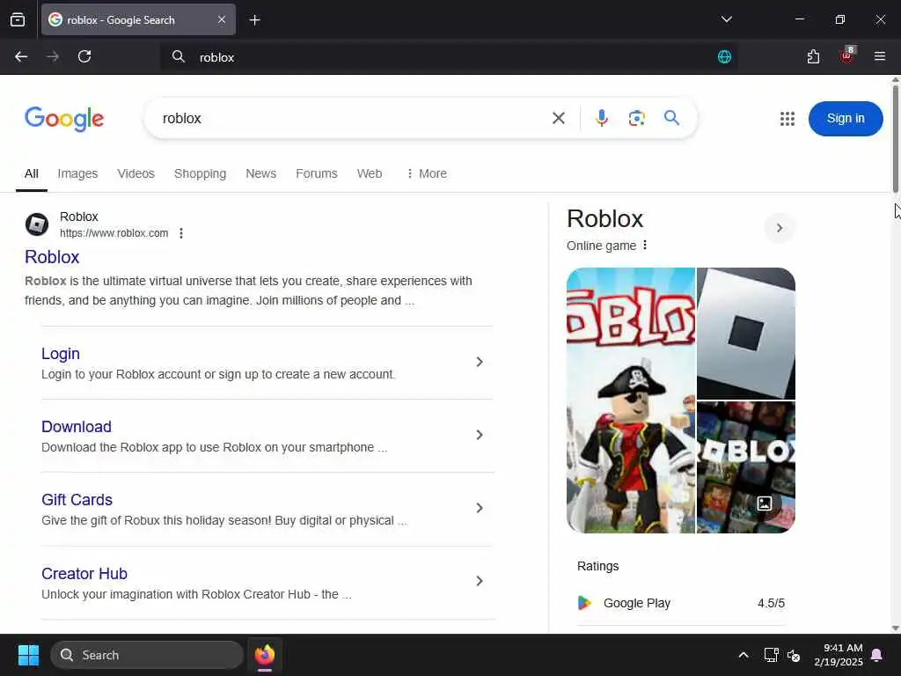This screenshot has width=901, height=676.
Task: Click the https://www.roblox.com URL text
Action: (114, 233)
